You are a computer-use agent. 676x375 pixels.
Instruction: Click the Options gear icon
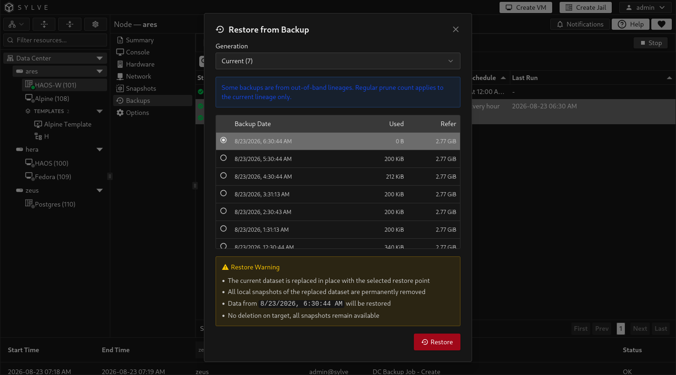tap(120, 113)
